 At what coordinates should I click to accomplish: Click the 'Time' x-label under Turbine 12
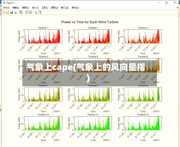tap(143, 140)
